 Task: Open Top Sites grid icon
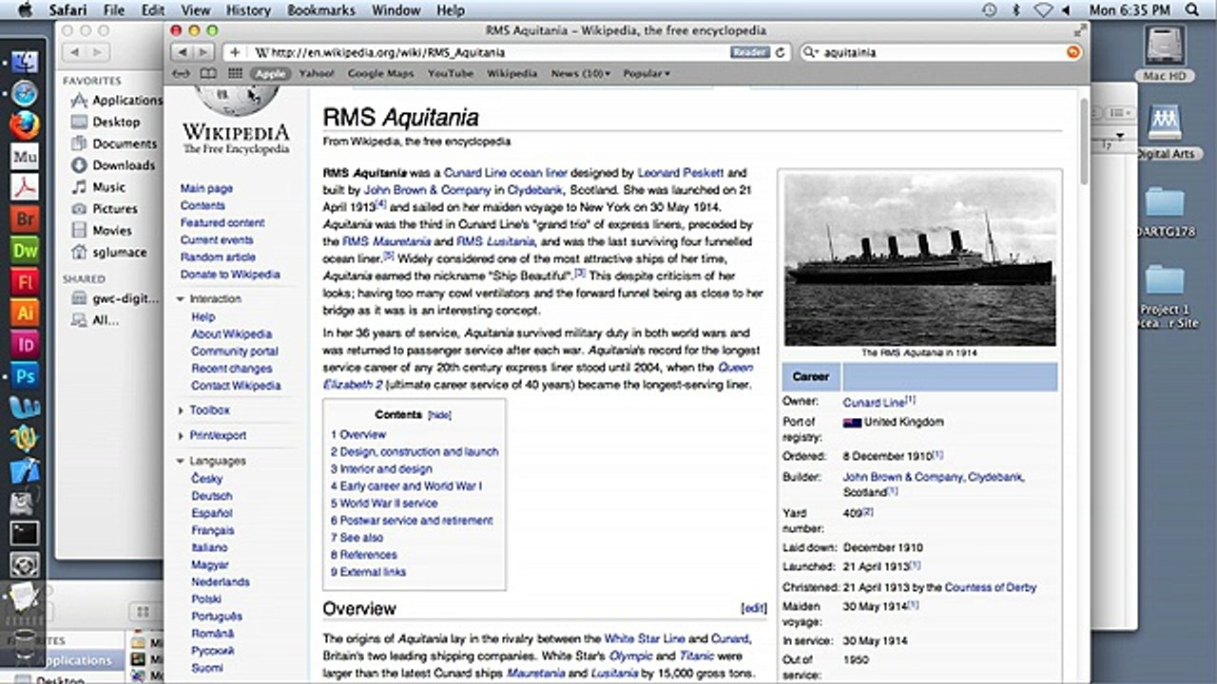click(x=234, y=73)
